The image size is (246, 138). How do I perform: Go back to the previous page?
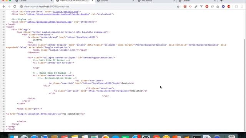click(x=4, y=7)
